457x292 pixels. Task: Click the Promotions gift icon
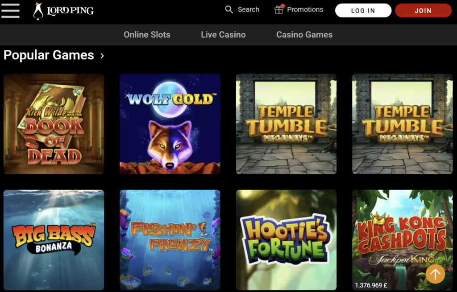(x=279, y=9)
